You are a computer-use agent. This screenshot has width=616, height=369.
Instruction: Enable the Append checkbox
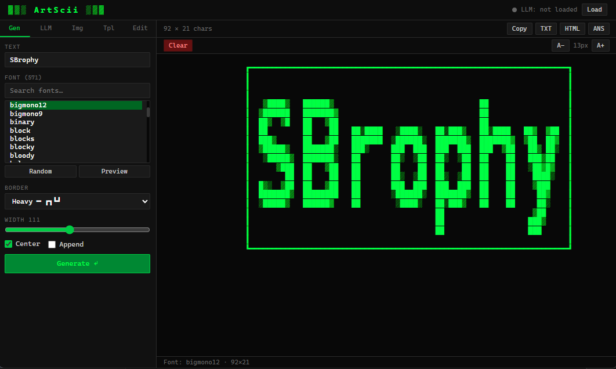(x=52, y=244)
